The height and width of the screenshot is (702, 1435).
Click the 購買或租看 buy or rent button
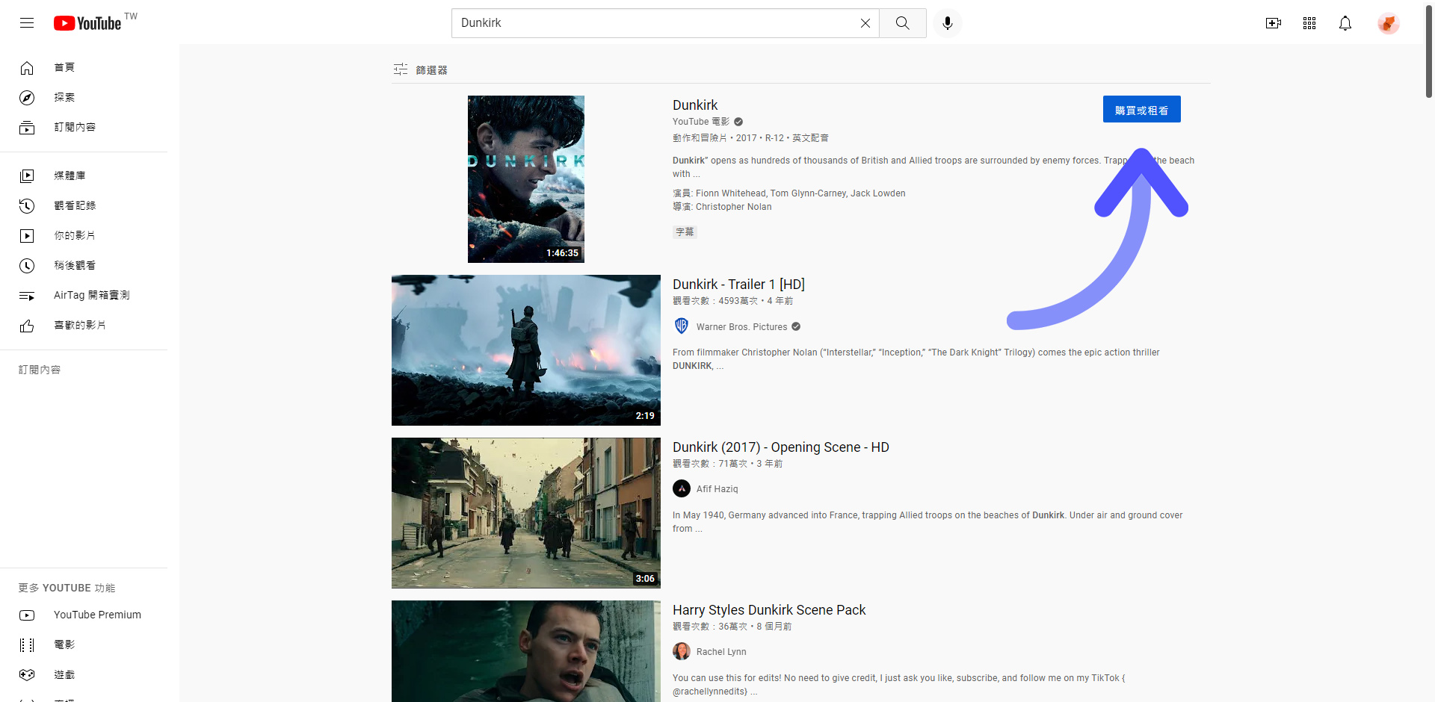(1141, 109)
